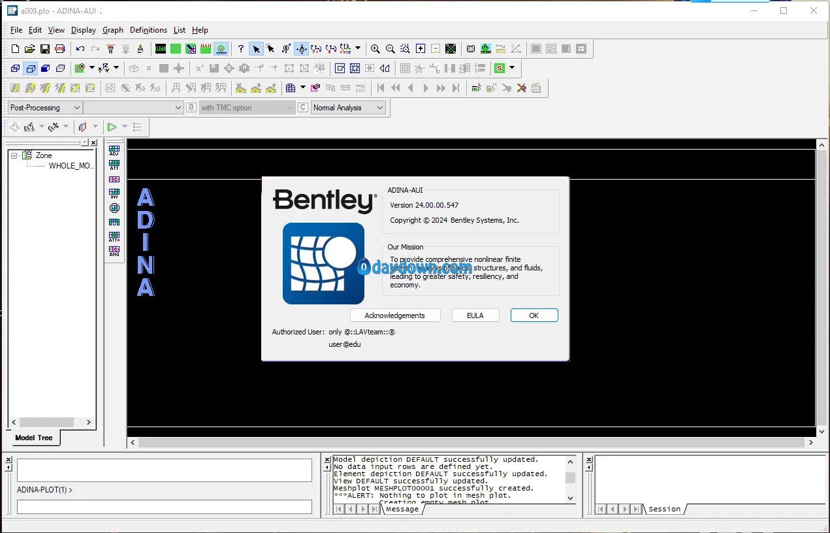
Task: Open the Display menu
Action: point(84,30)
